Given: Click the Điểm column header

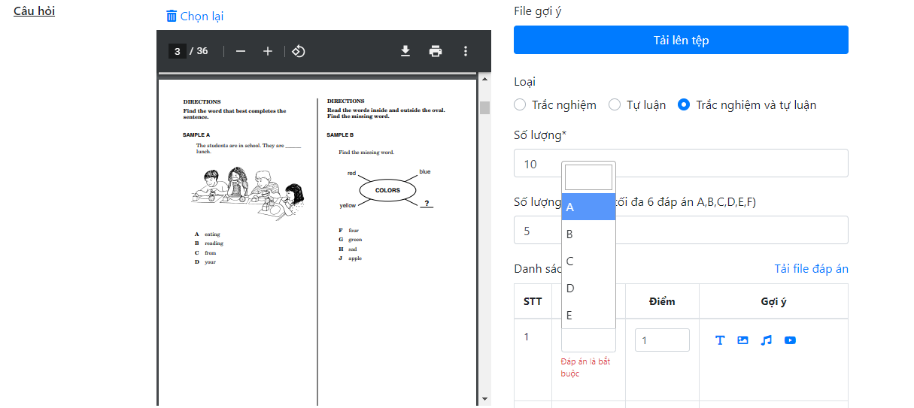Looking at the screenshot, I should point(662,301).
